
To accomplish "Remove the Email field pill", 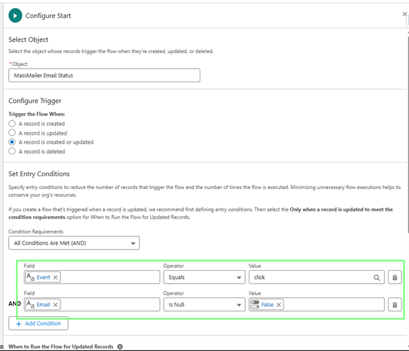I will pos(55,305).
